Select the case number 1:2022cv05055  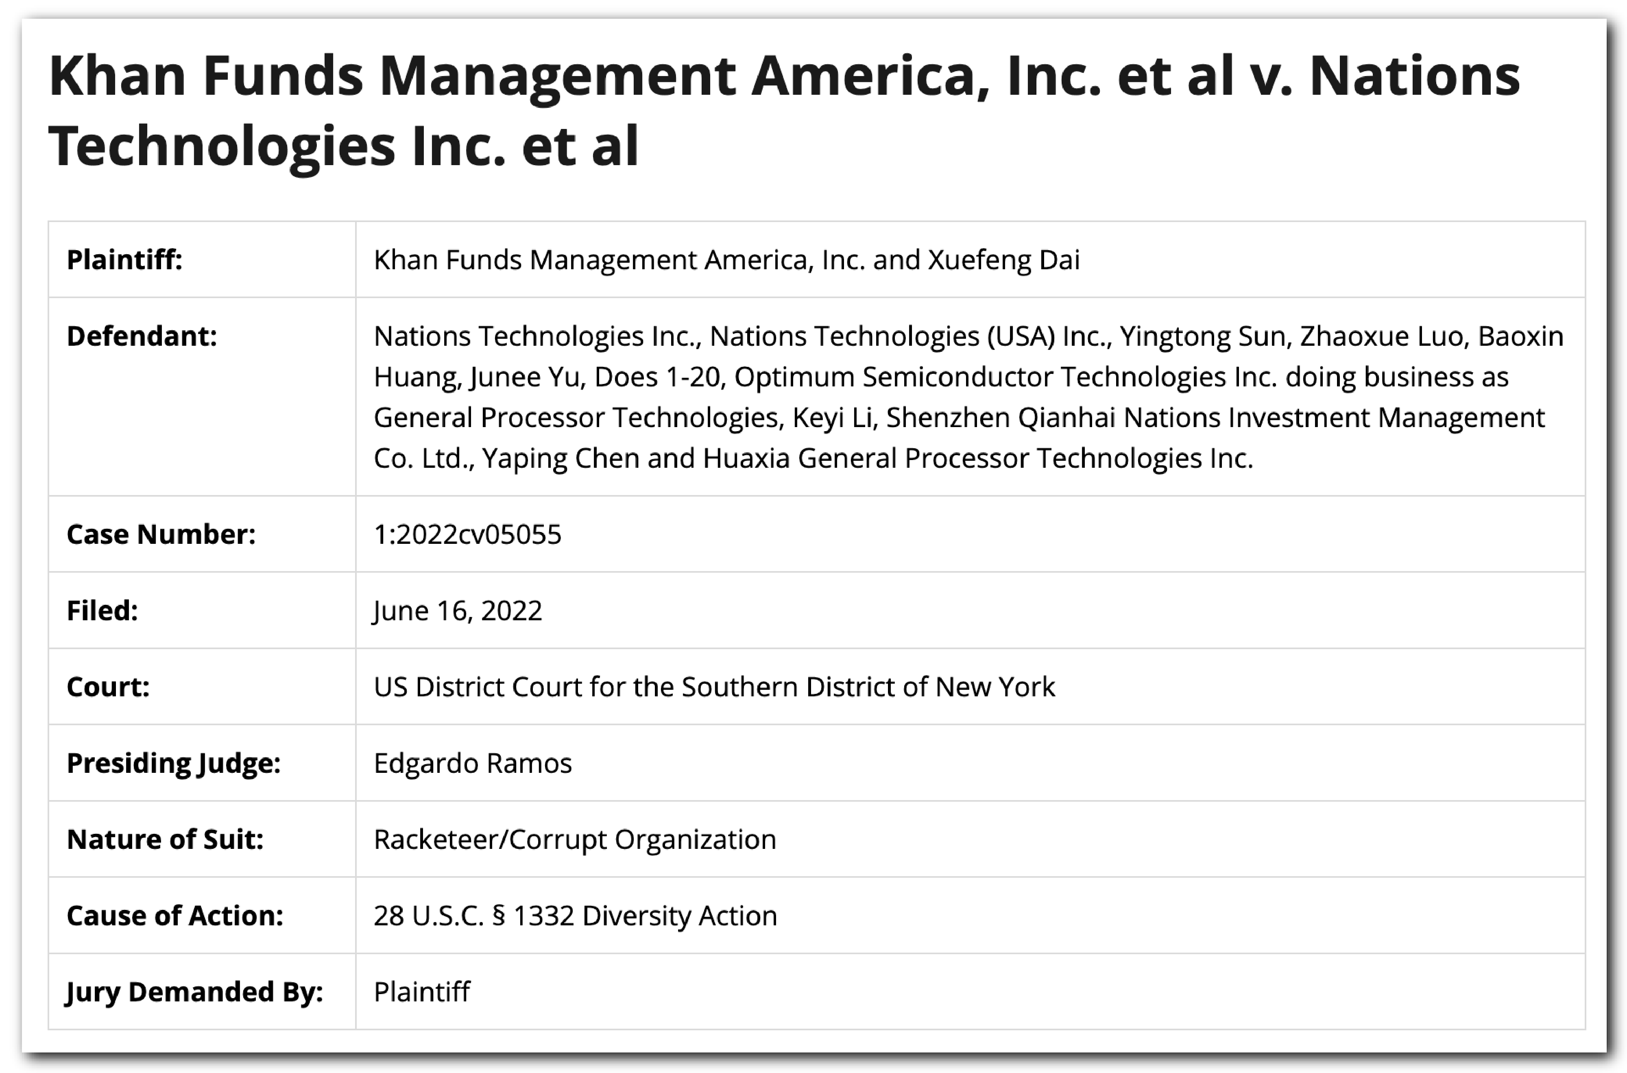(x=467, y=534)
